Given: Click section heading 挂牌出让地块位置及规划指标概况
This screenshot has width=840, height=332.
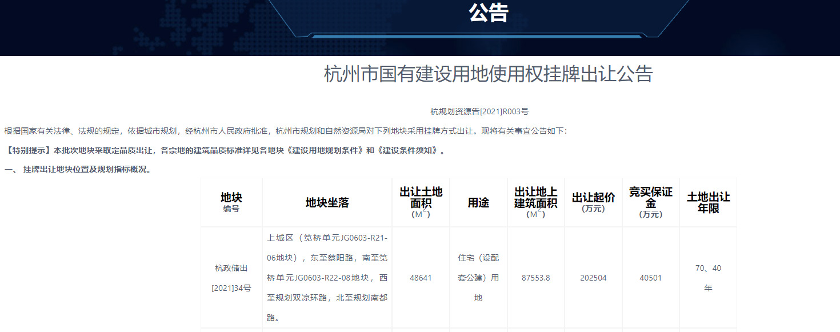Looking at the screenshot, I should pyautogui.click(x=79, y=170).
